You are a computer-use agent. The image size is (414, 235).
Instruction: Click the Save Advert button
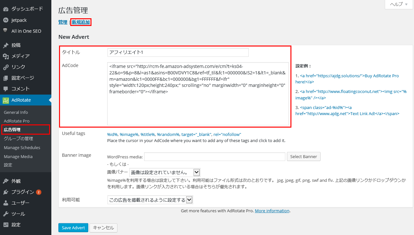(x=73, y=228)
